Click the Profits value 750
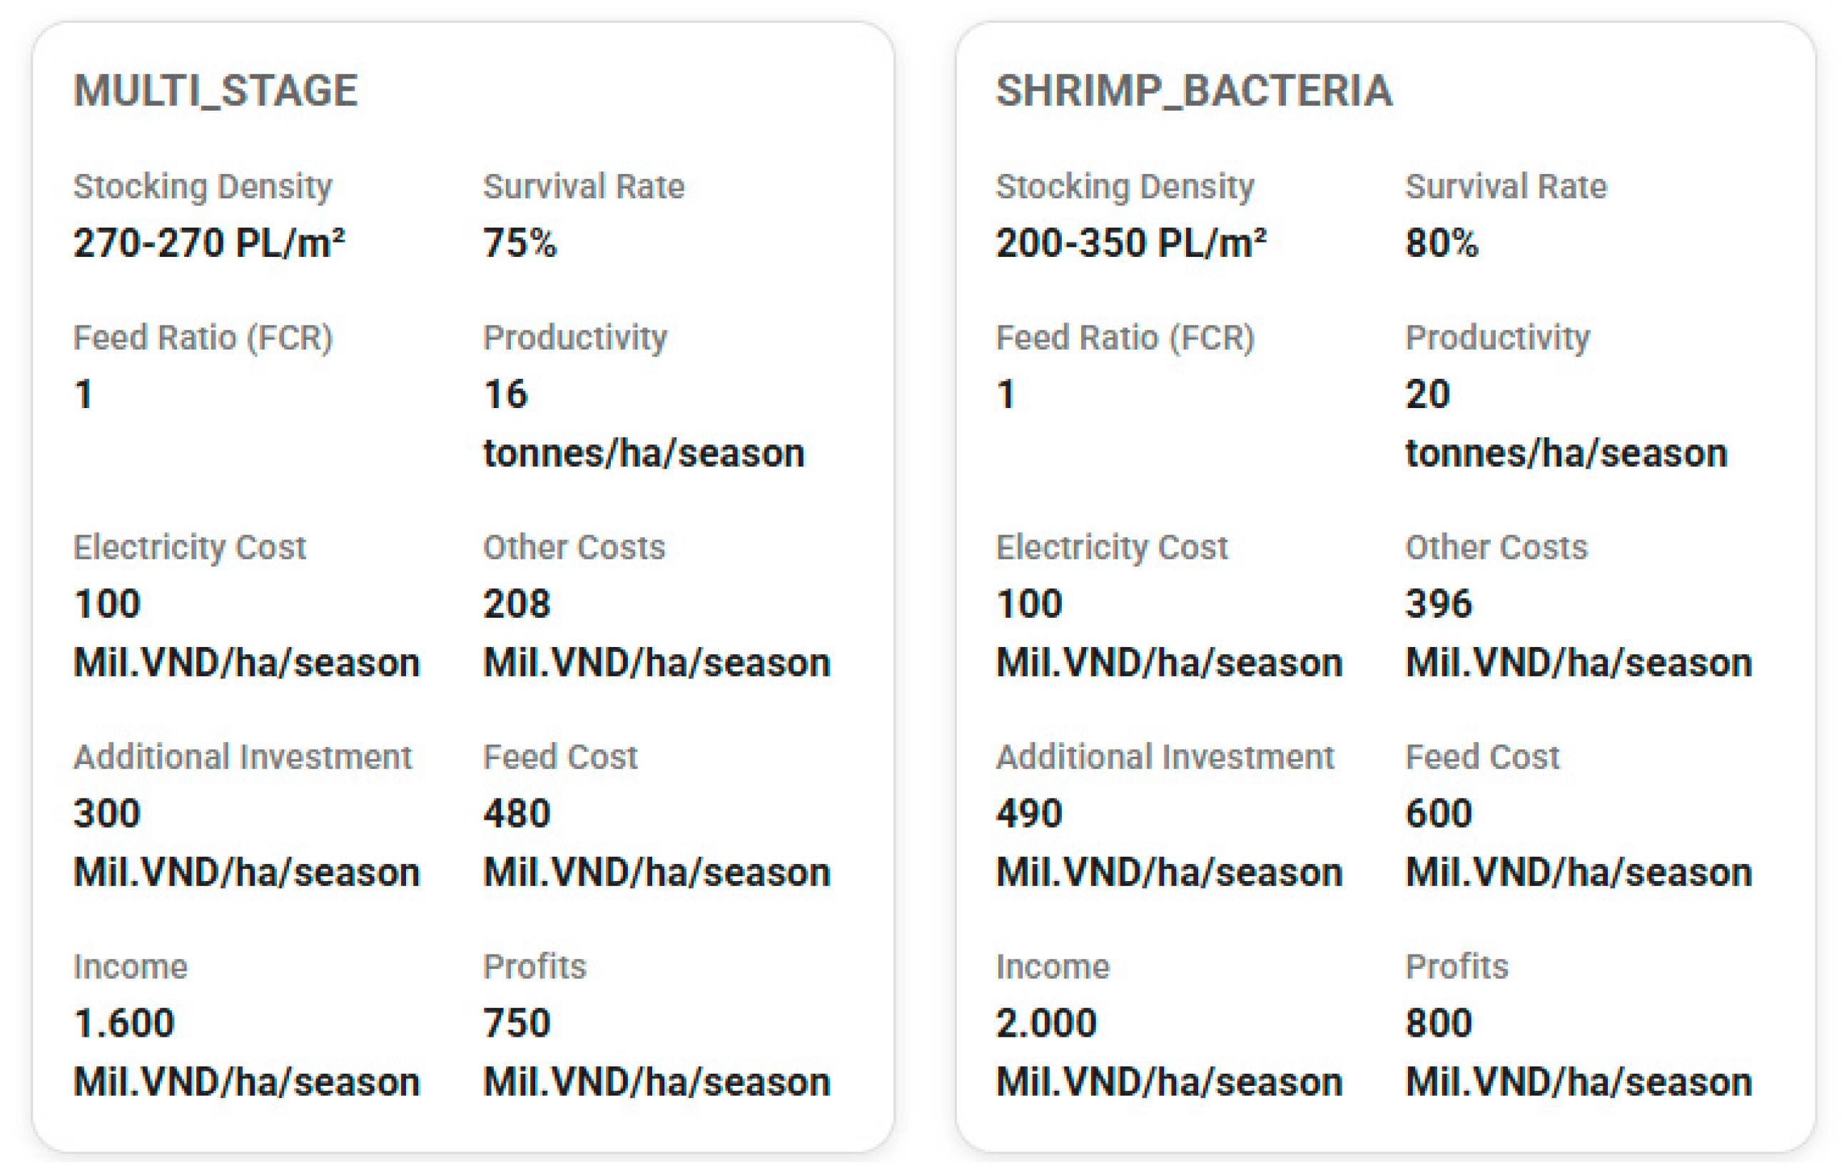Screen dimensions: 1844x1170 click(517, 1024)
